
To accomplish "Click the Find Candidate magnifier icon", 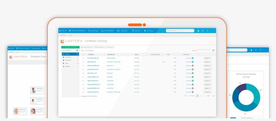I will tap(77, 50).
